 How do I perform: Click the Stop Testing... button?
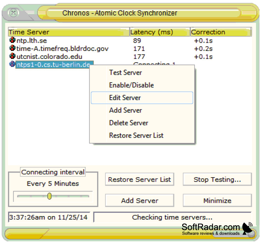click(217, 179)
